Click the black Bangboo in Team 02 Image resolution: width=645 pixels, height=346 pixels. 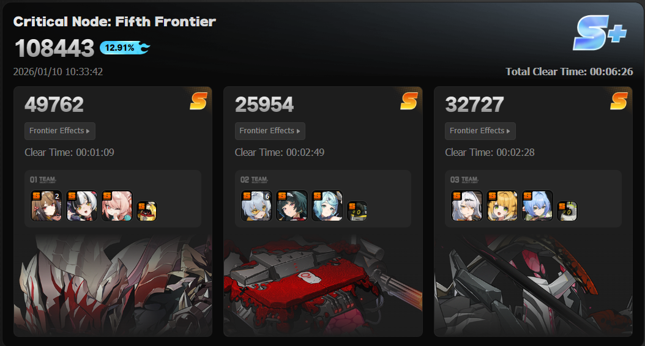[357, 211]
